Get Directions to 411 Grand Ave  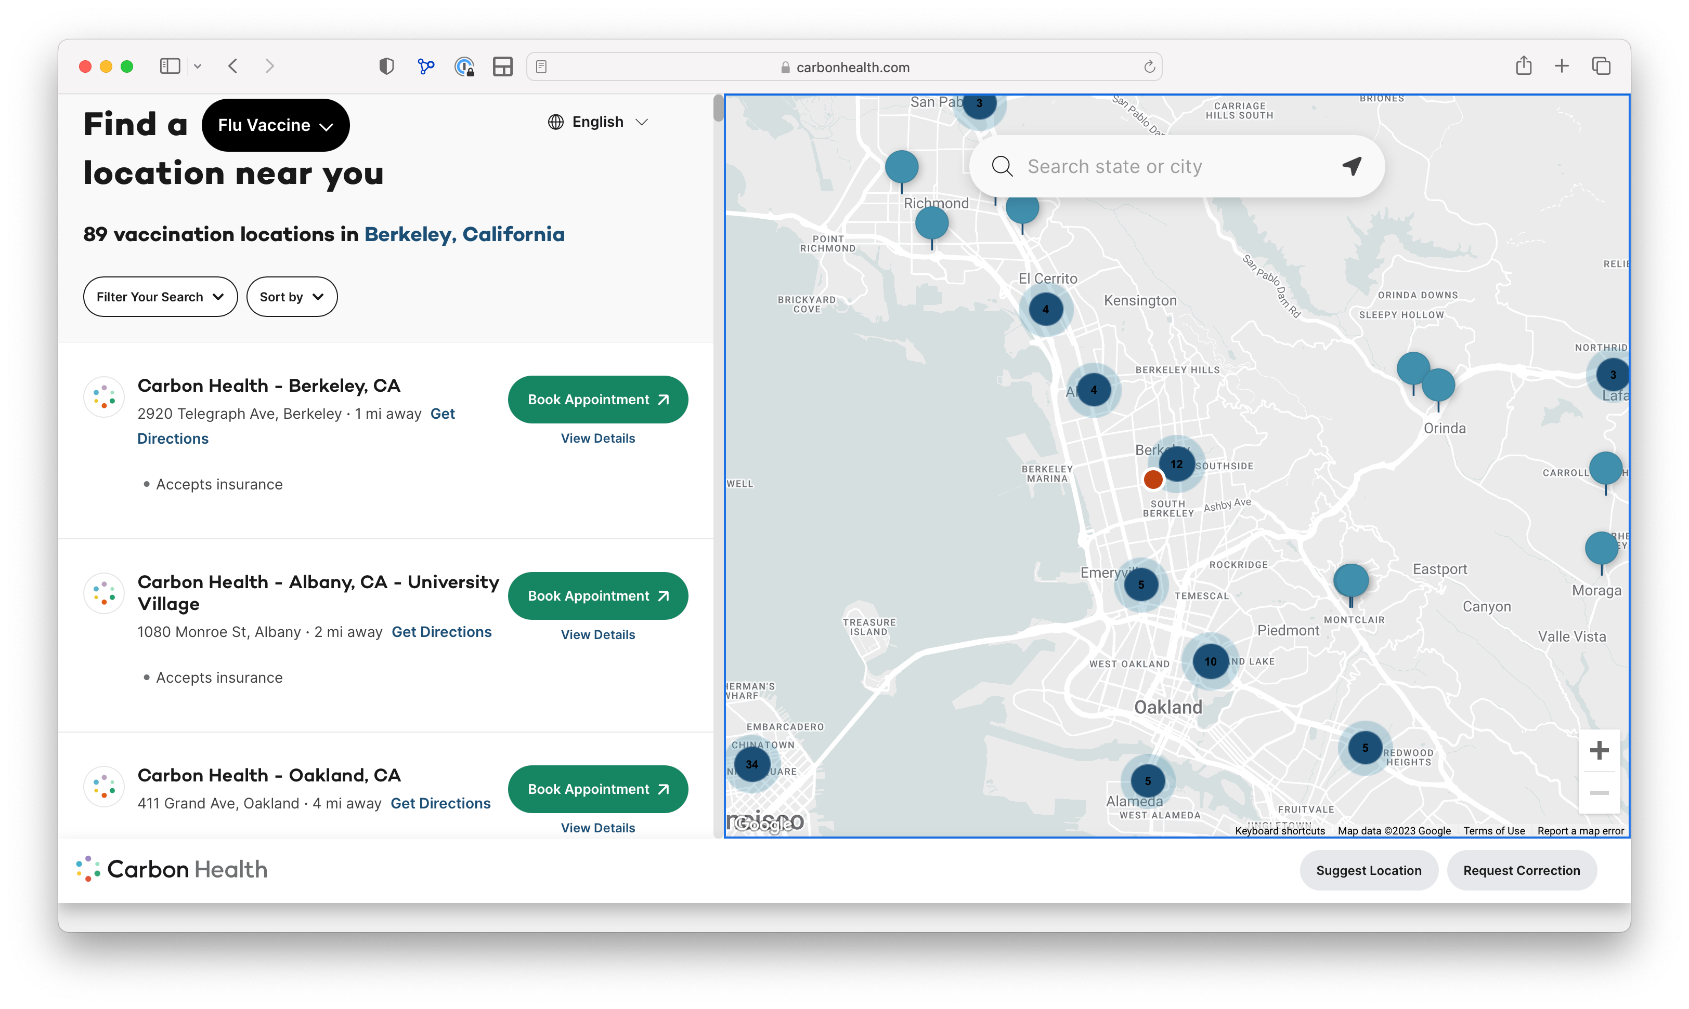[440, 803]
